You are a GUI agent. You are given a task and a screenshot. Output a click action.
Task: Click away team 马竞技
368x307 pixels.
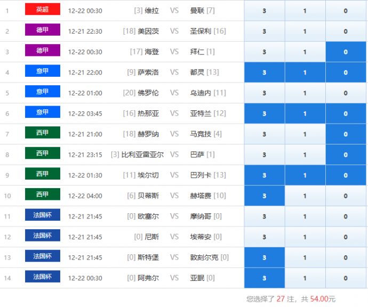(201, 134)
